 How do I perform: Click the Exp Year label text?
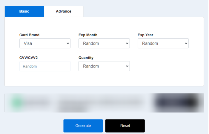145,35
